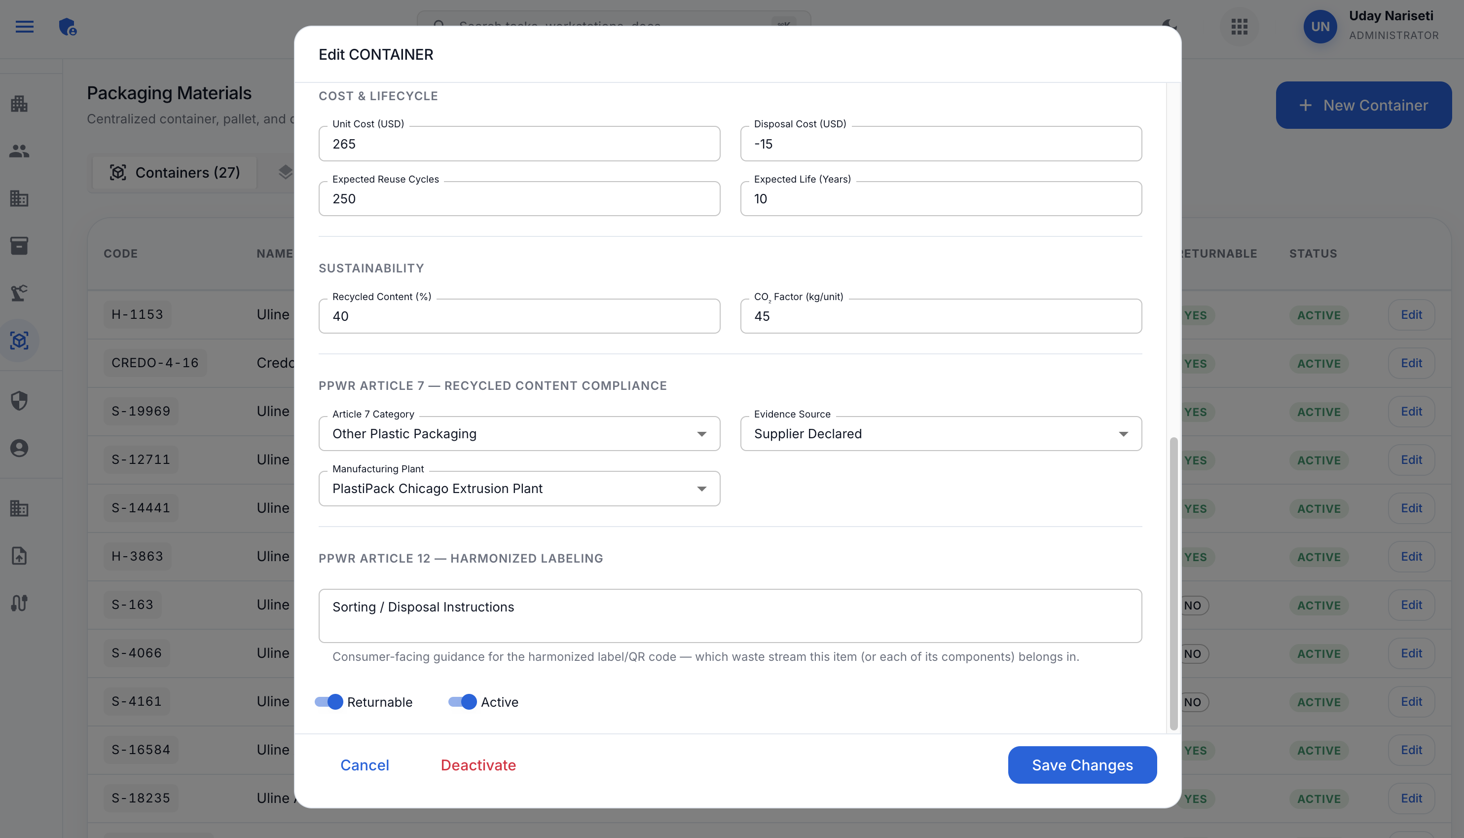Open the route path sidebar icon

click(19, 603)
